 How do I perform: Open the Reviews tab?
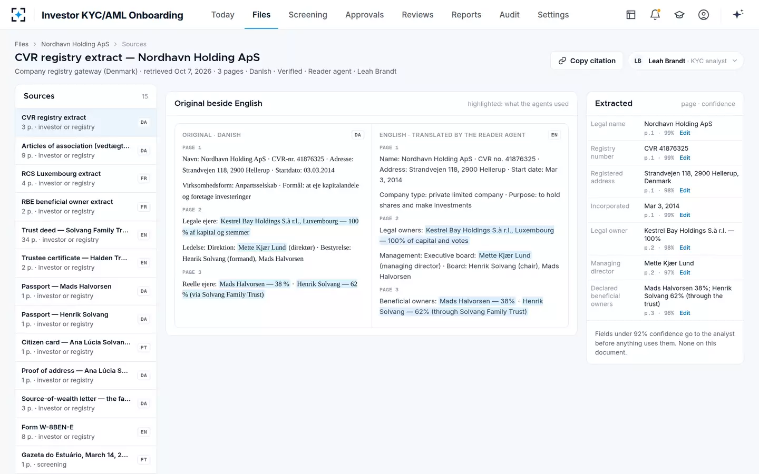coord(417,15)
